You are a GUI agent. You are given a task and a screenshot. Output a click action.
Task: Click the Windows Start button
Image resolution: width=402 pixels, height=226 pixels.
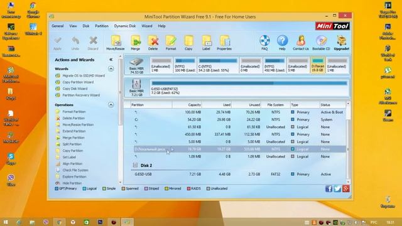coord(6,222)
